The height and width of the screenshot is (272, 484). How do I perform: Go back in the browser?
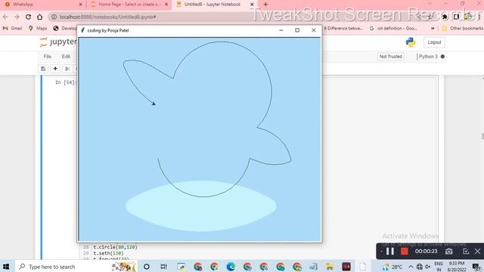5,17
